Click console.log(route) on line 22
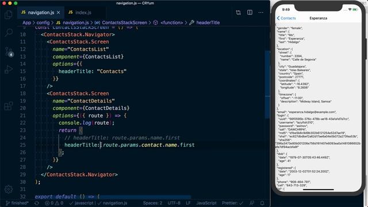 pyautogui.click(x=86, y=123)
